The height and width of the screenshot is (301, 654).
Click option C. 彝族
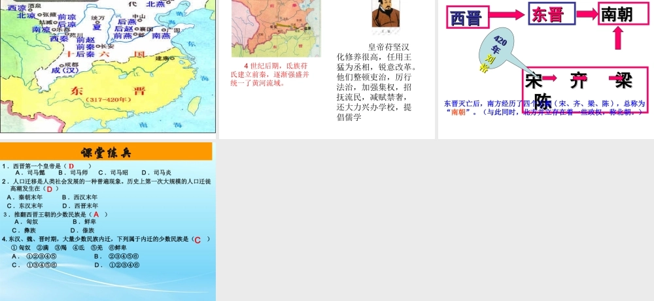pyautogui.click(x=24, y=230)
